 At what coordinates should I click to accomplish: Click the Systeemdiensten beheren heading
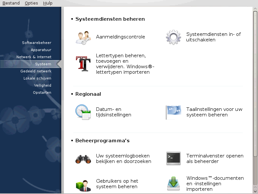pos(110,19)
